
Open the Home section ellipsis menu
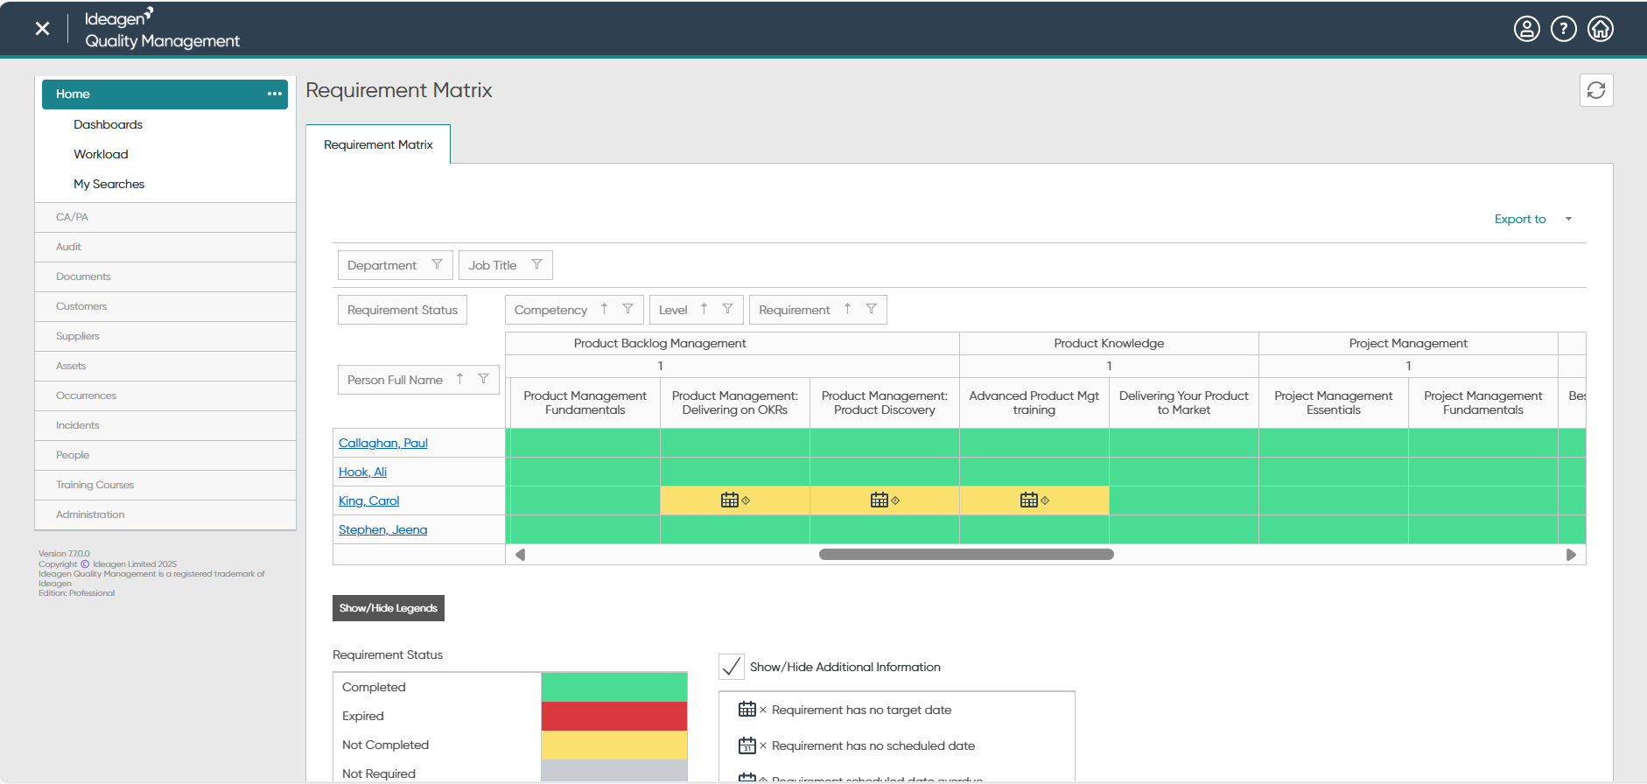[275, 94]
